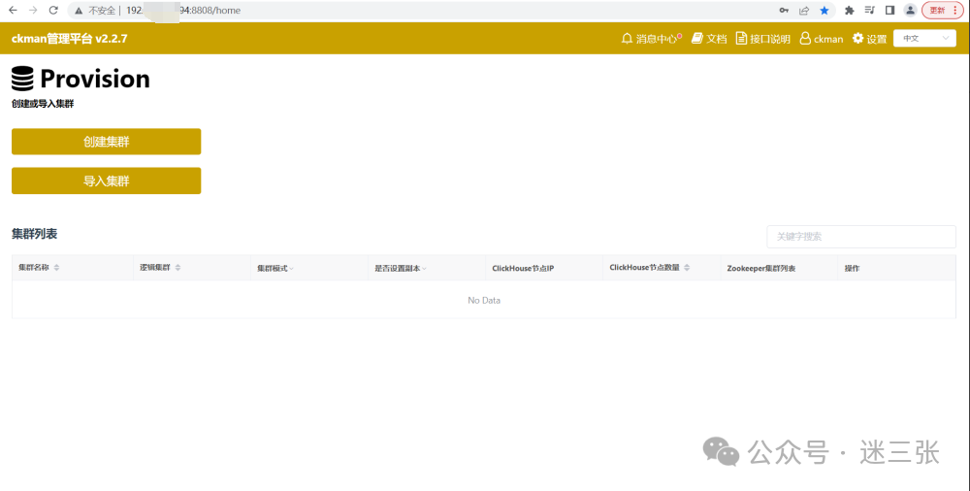Click the 创建或导入集群 subtitle

(43, 104)
